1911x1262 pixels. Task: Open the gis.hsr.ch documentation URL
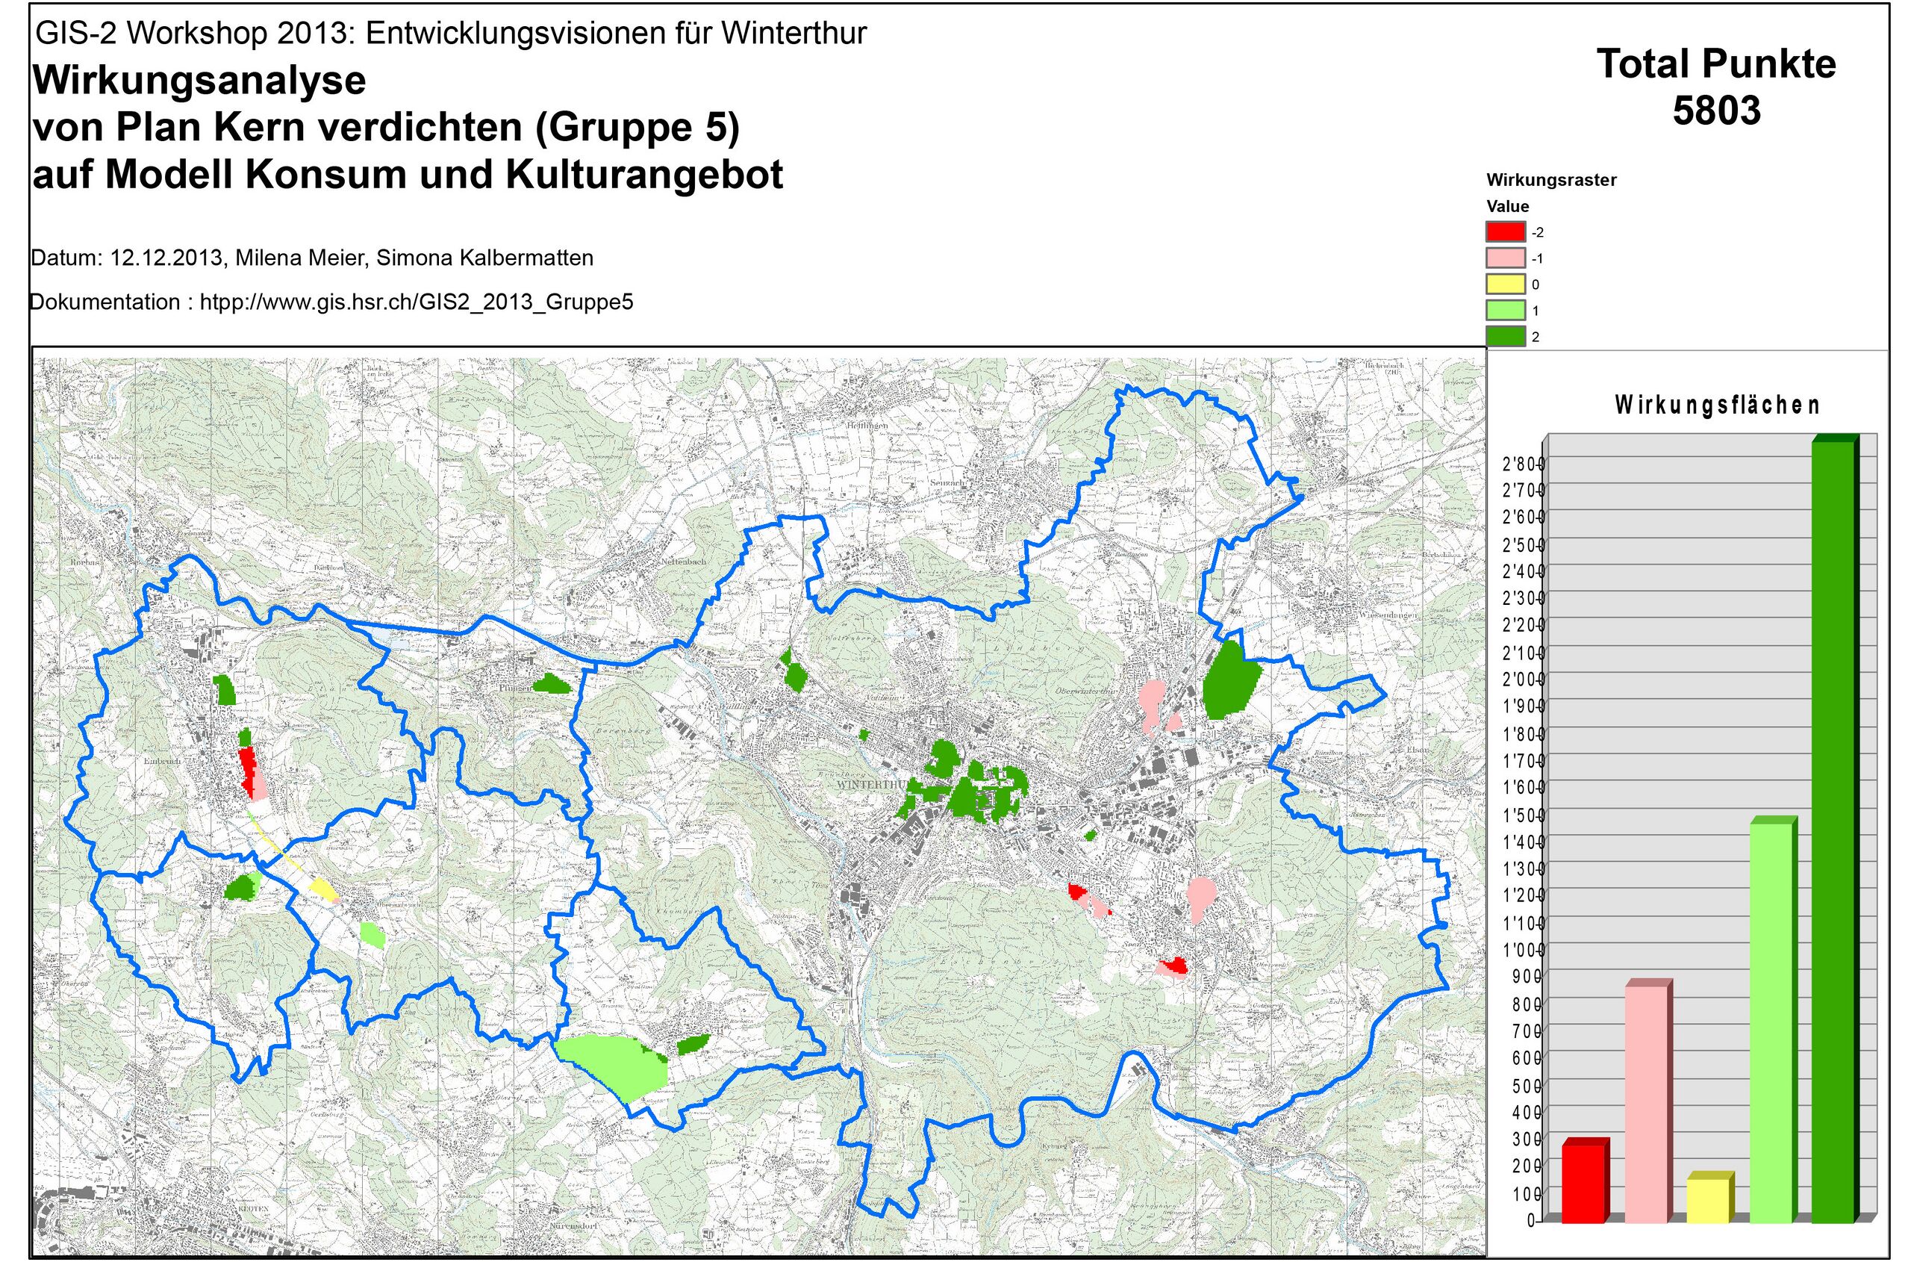point(416,302)
